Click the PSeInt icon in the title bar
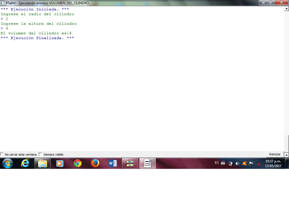The image size is (289, 197). tap(3, 3)
